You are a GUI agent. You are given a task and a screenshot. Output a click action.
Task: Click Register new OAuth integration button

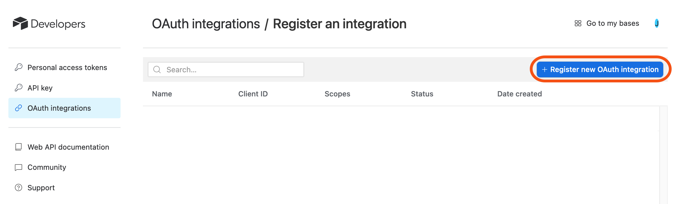coord(600,69)
